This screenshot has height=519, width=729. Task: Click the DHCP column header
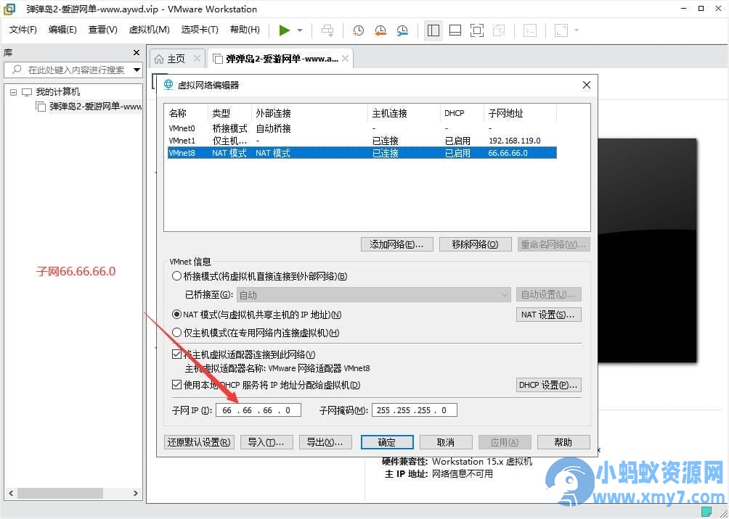[x=462, y=113]
